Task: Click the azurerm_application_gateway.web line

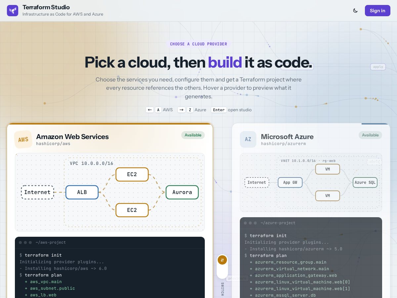Action: [293, 275]
